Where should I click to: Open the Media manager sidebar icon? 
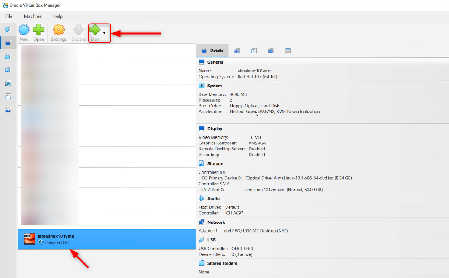coord(8,69)
